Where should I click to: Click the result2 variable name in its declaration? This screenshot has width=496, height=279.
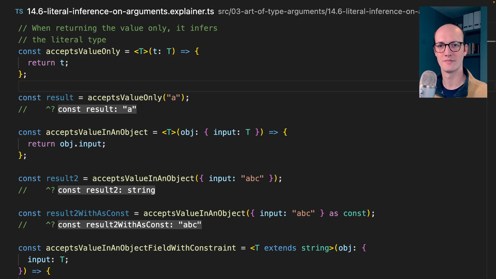62,178
